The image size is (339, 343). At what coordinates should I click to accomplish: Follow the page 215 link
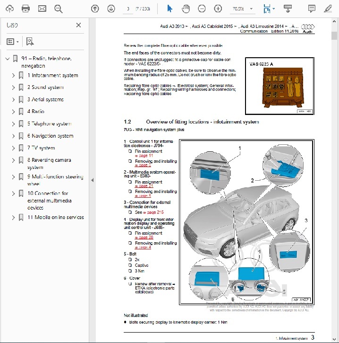point(153,212)
